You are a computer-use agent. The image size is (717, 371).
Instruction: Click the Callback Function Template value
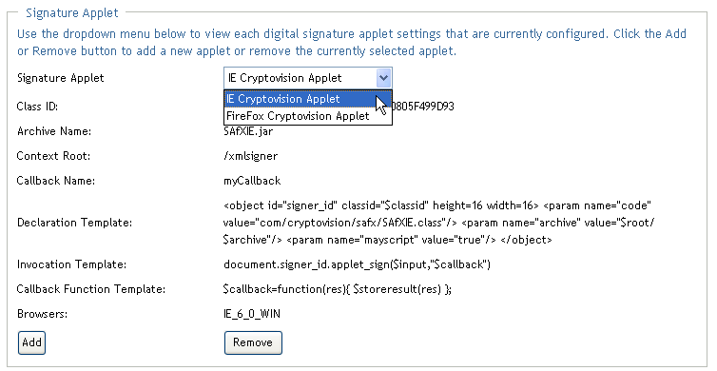[x=337, y=289]
